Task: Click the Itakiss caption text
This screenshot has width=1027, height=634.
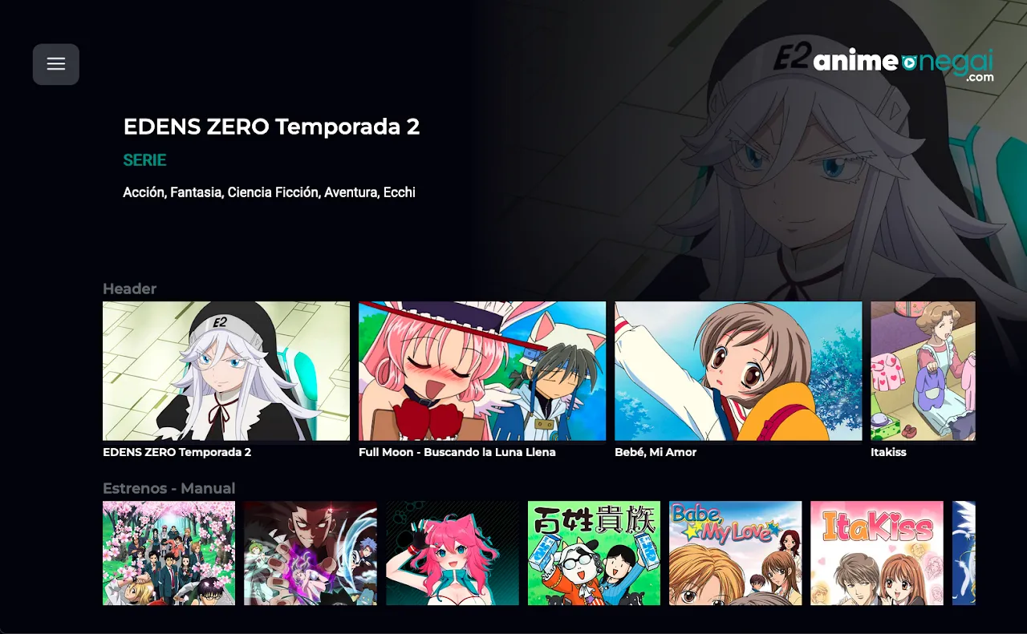Action: click(x=888, y=452)
